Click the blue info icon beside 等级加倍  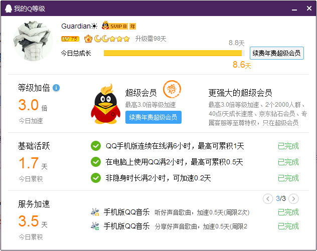[56, 88]
